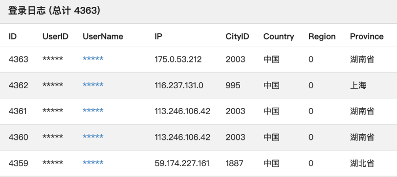Select IP address 175.0.53.212 cell
Screen dimensions: 397x177
pyautogui.click(x=178, y=59)
